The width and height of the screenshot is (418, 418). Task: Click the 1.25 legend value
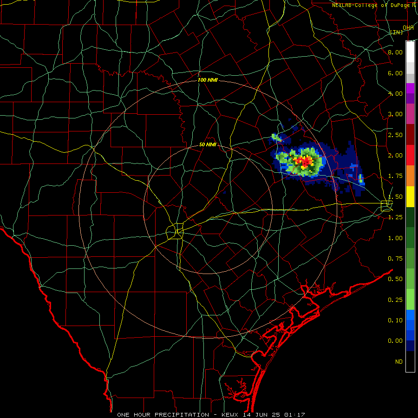(395, 217)
